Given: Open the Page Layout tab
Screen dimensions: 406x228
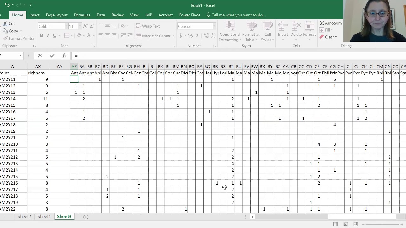Looking at the screenshot, I should click(56, 15).
